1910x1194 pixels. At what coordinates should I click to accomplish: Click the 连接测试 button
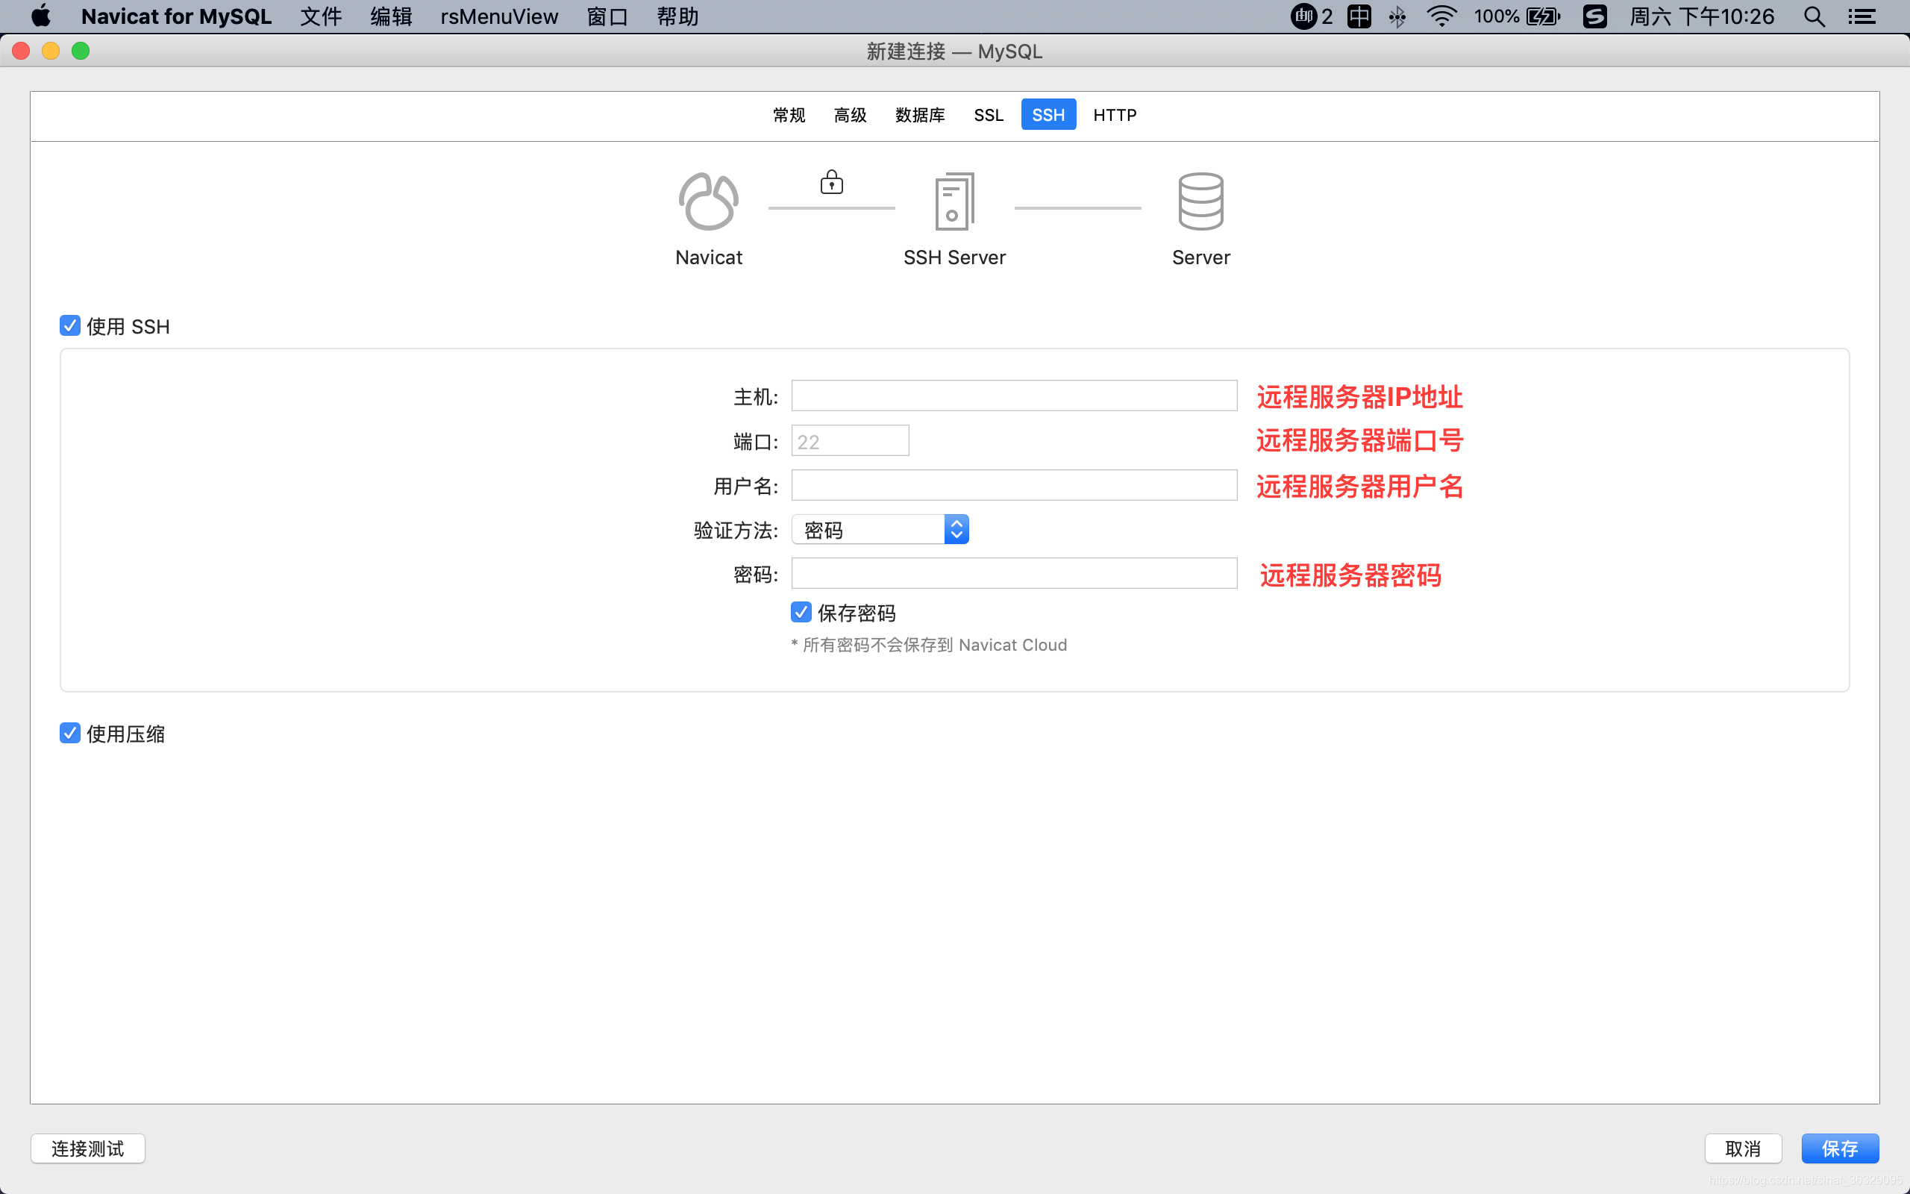87,1149
